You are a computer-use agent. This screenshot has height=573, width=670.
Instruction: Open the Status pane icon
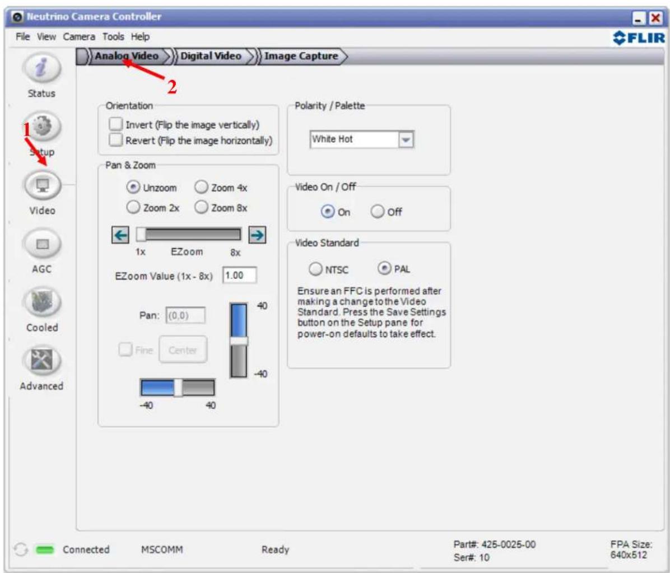pyautogui.click(x=41, y=68)
